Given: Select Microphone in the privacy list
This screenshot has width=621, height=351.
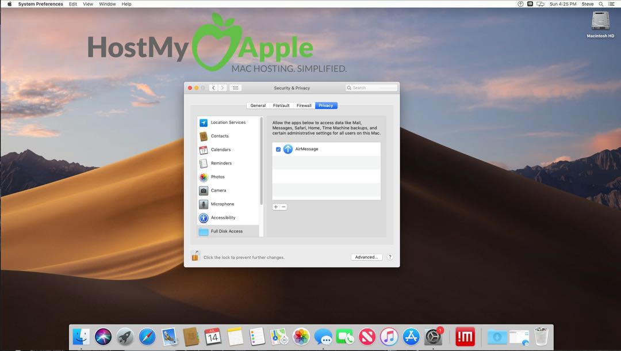Looking at the screenshot, I should 228,204.
